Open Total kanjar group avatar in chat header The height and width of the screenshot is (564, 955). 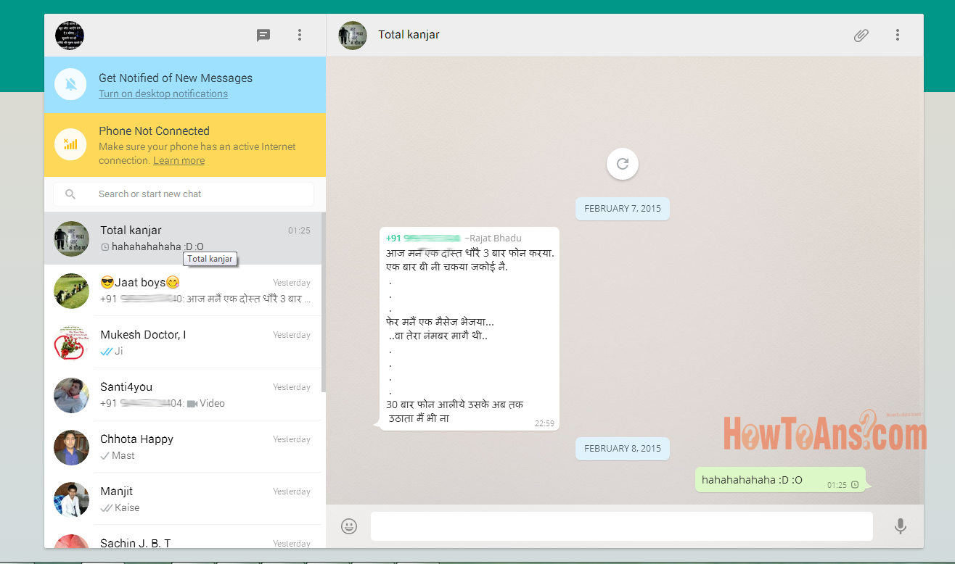pyautogui.click(x=353, y=36)
